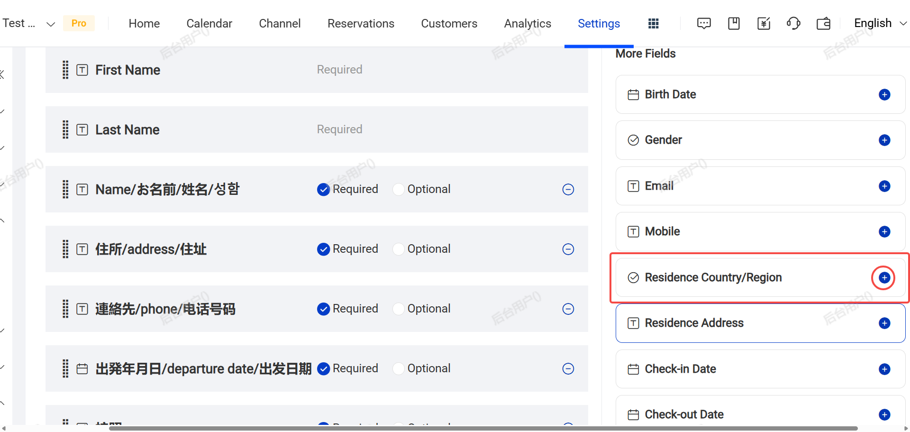
Task: Click the First Name field label
Action: click(x=127, y=70)
